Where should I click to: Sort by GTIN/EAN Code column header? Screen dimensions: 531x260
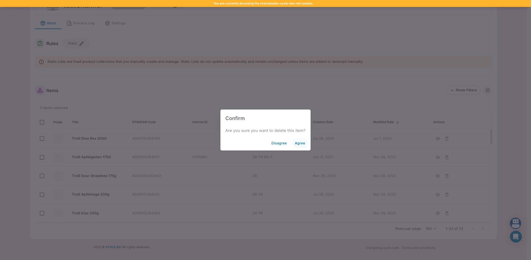144,122
